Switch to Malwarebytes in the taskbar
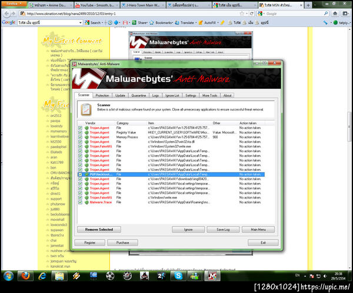 click(212, 276)
